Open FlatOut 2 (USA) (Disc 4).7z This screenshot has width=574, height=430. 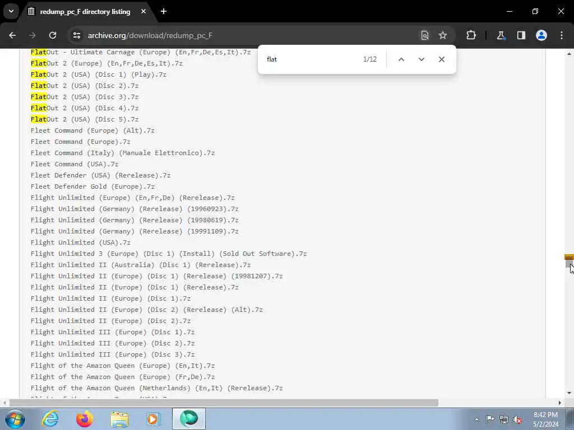[85, 108]
